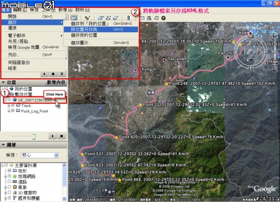Viewport: 280px width, 202px height.
Task: Expand the 氣象 layer node
Action: coord(6,188)
